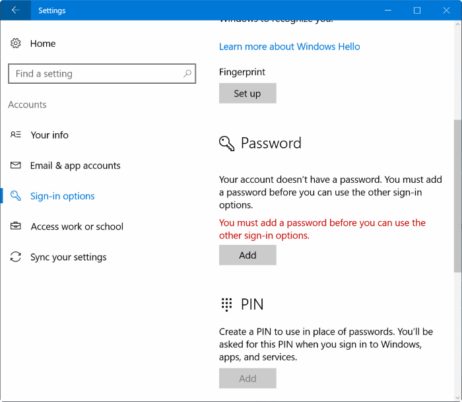Screen dimensions: 462x402
Task: Click the Fingerprint label
Action: 242,72
